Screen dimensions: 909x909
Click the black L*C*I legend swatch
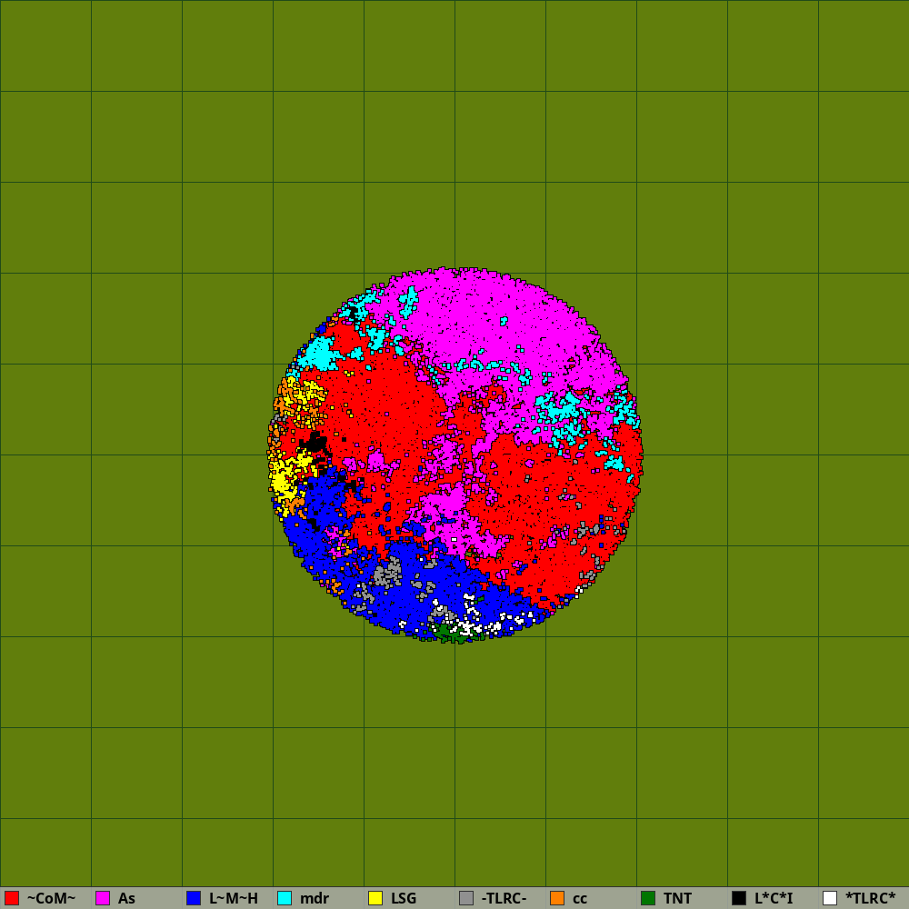tap(739, 898)
